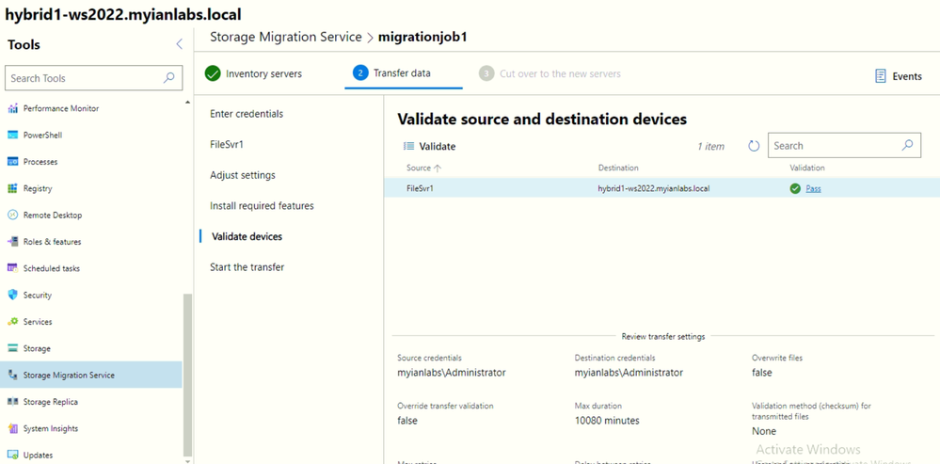Go to Start the transfer step
Screen dimensions: 940x464
point(247,267)
